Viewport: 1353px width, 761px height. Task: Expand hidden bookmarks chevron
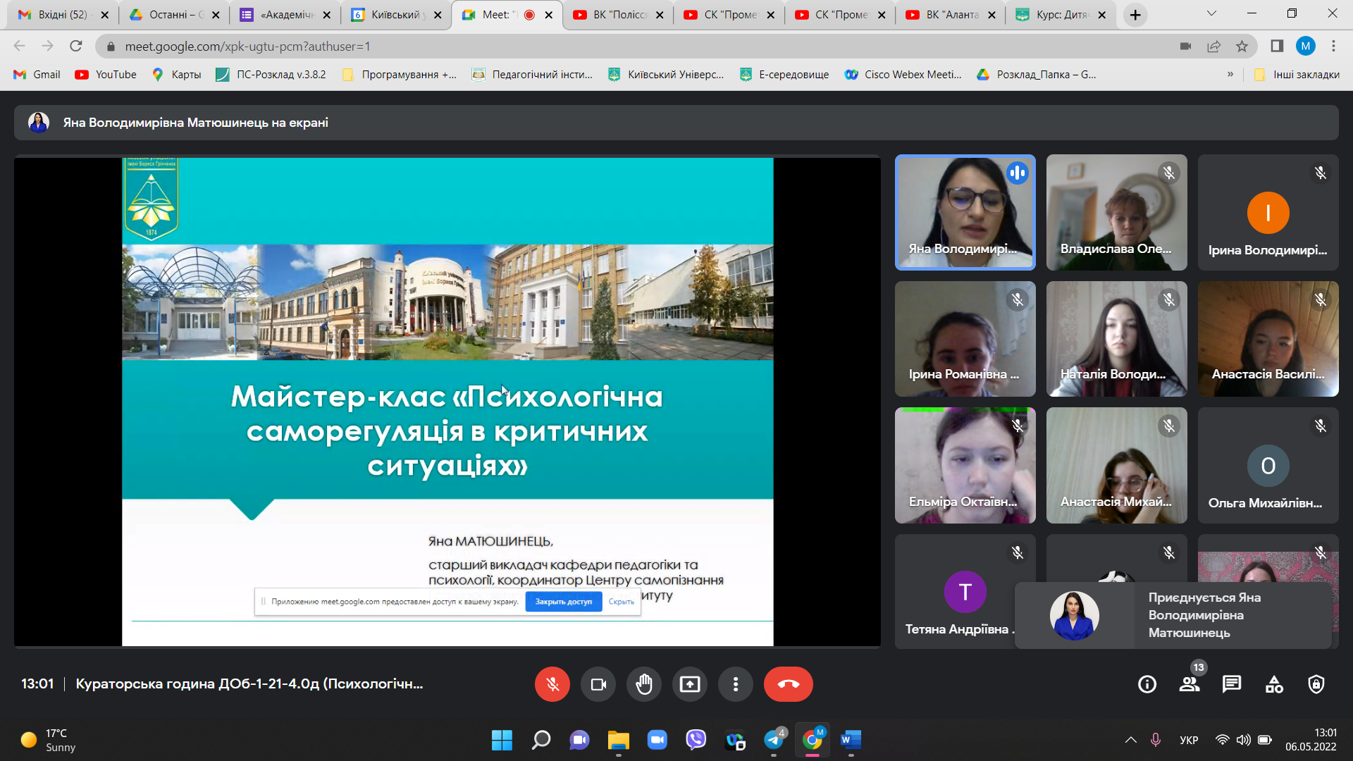point(1230,74)
